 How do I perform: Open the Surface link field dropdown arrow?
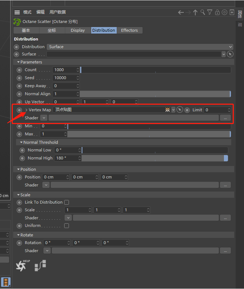tap(224, 54)
